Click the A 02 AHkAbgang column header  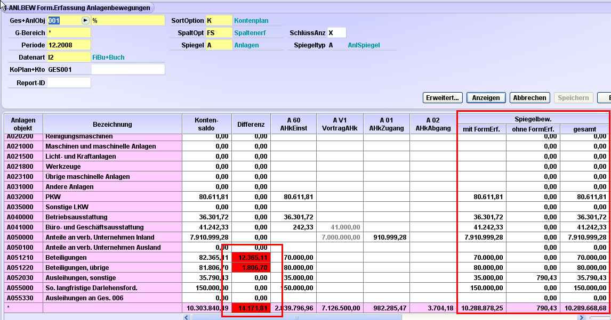point(433,124)
